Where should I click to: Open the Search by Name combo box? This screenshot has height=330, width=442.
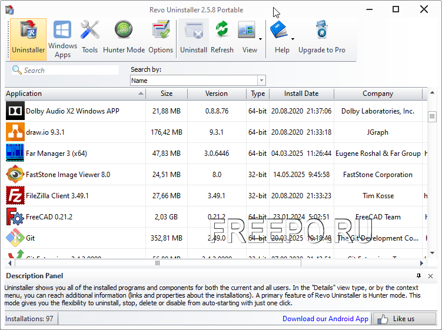pyautogui.click(x=198, y=81)
